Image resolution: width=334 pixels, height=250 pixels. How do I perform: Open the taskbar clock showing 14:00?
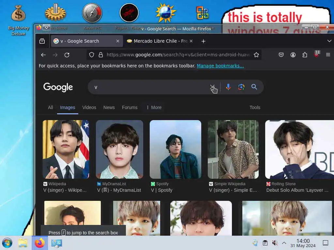(303, 243)
